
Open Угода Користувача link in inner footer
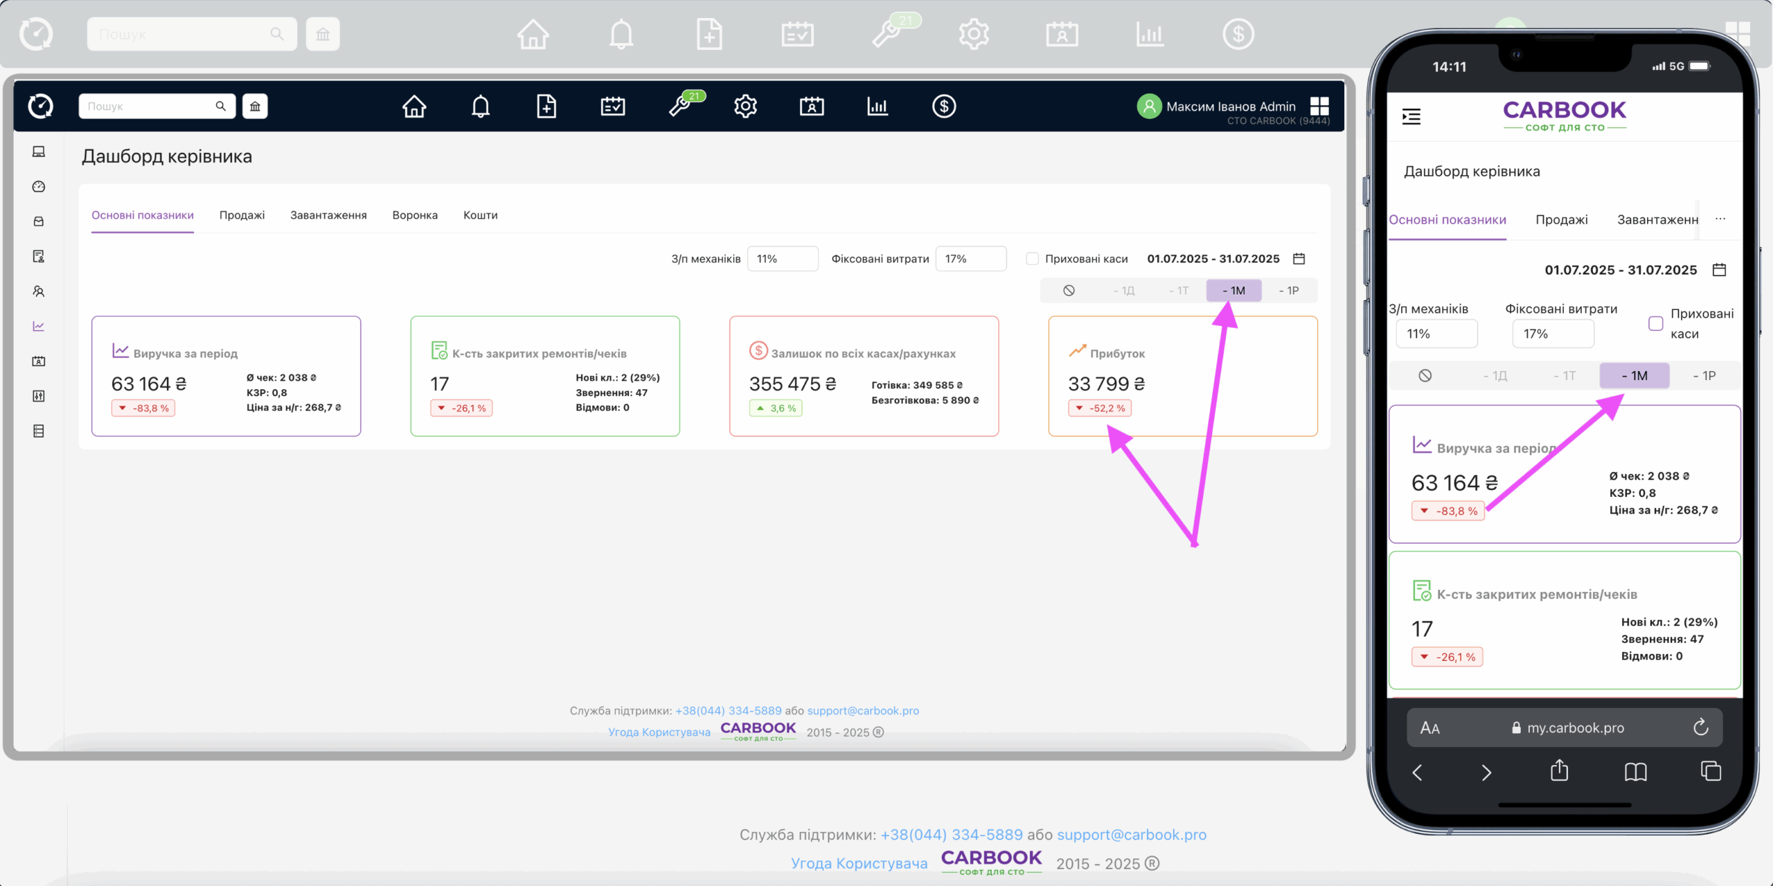coord(659,732)
